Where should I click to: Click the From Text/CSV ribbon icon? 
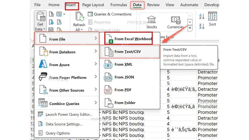click(51, 14)
